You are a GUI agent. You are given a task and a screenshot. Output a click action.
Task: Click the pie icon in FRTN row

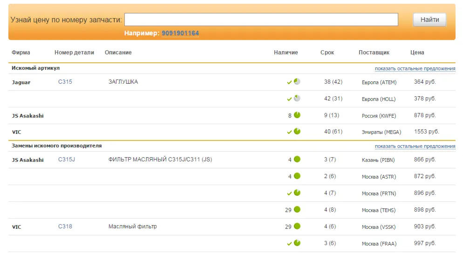click(x=297, y=193)
